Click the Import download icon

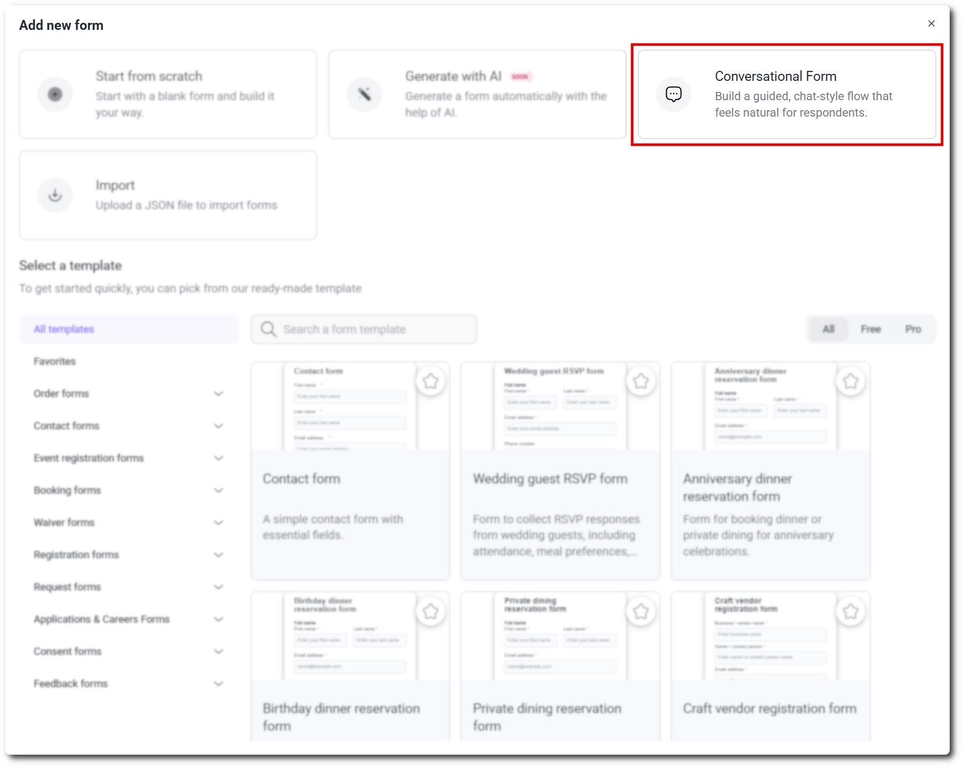click(x=55, y=195)
